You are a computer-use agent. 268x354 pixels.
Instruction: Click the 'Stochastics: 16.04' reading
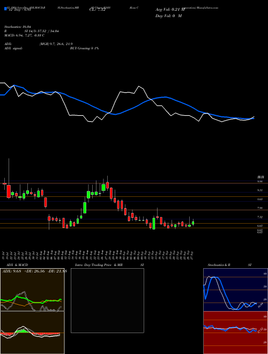(x=17, y=27)
